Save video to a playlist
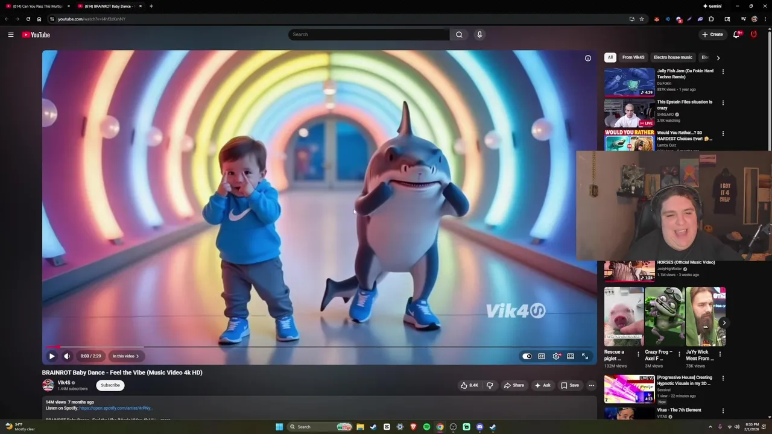 570,385
